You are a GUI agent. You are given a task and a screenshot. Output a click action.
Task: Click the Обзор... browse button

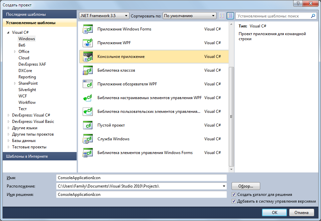(x=246, y=186)
